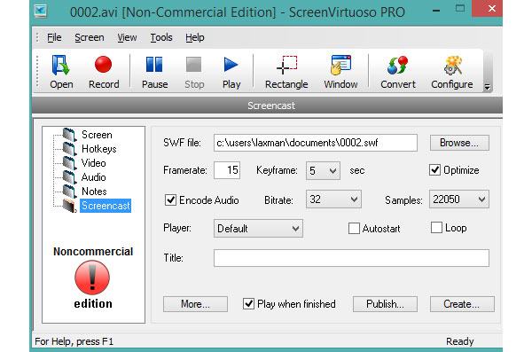
Task: Close the ScreenVirtuoso PRO window
Action: pos(491,9)
